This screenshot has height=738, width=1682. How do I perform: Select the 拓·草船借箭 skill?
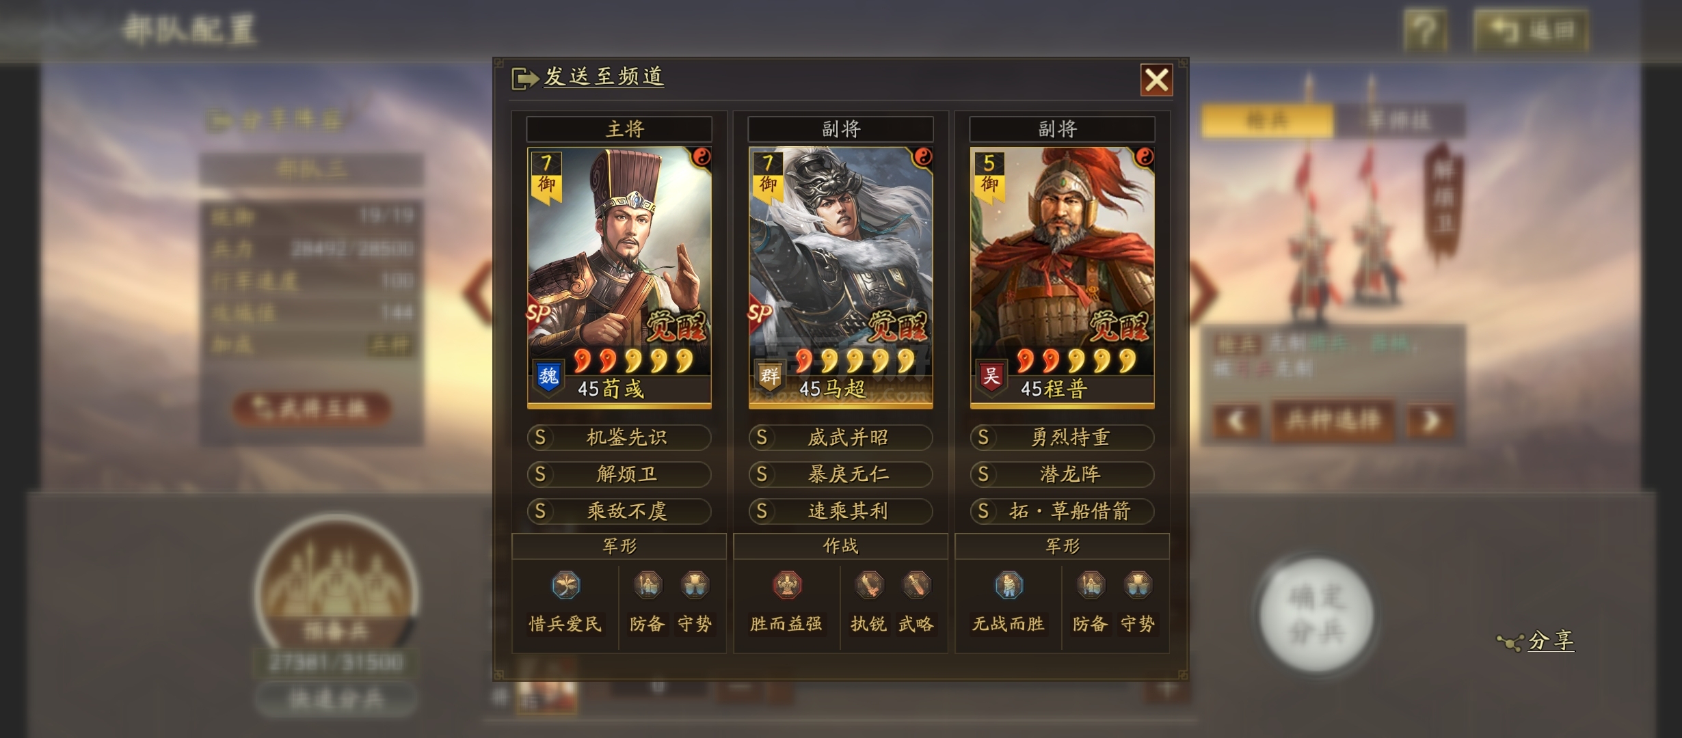click(x=1063, y=511)
